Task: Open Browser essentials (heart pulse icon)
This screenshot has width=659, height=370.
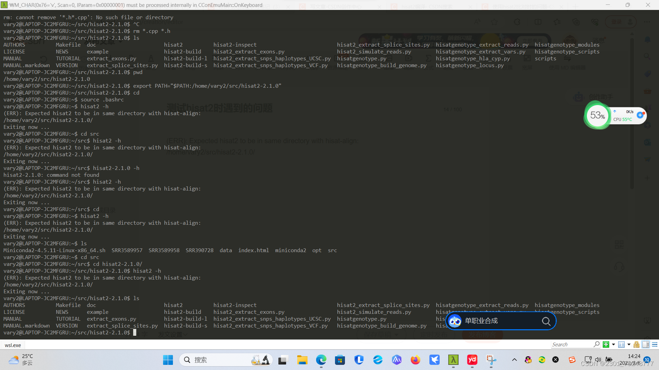Action: (595, 22)
